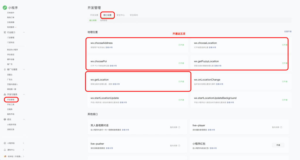Click the 通知中心 bell icon
300x160 pixels.
point(5,150)
